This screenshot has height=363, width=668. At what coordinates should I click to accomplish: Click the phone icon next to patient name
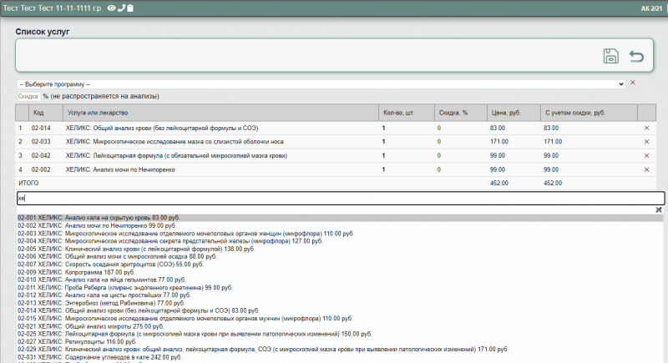click(x=122, y=8)
